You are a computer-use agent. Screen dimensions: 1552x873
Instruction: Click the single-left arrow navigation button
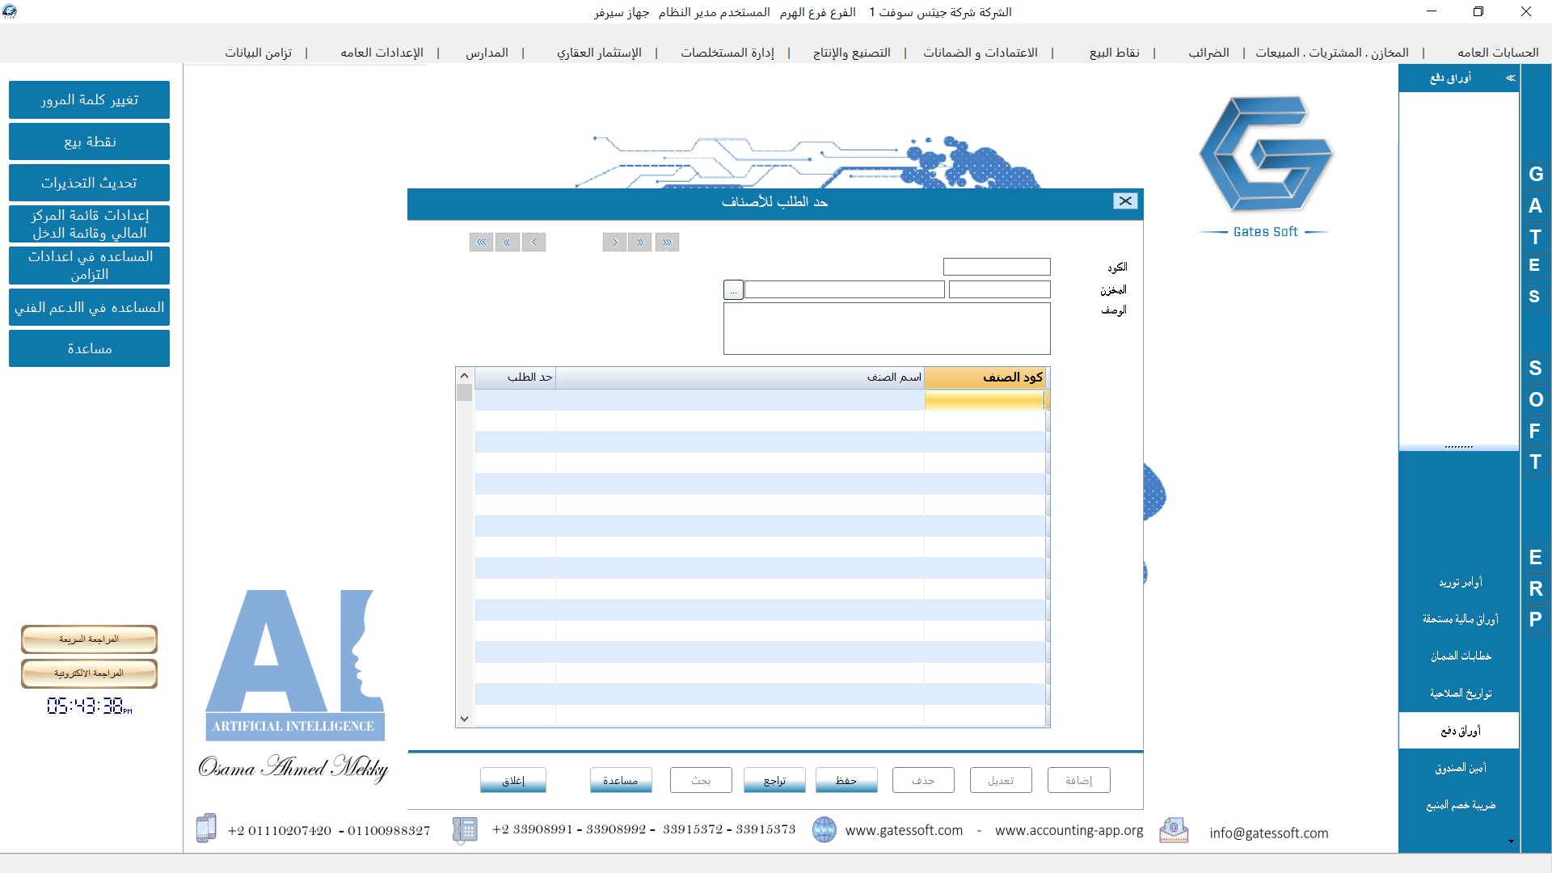(533, 242)
